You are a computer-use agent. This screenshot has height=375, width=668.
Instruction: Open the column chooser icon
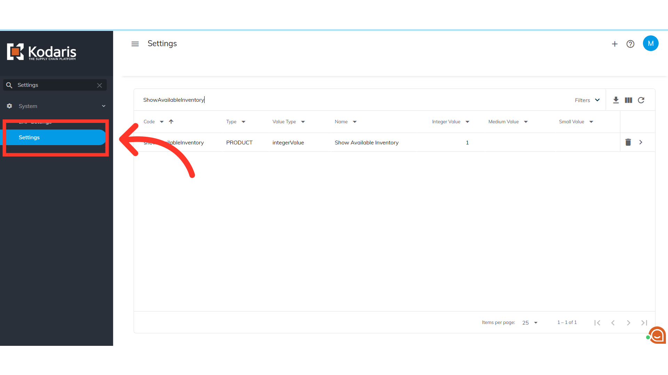tap(628, 100)
